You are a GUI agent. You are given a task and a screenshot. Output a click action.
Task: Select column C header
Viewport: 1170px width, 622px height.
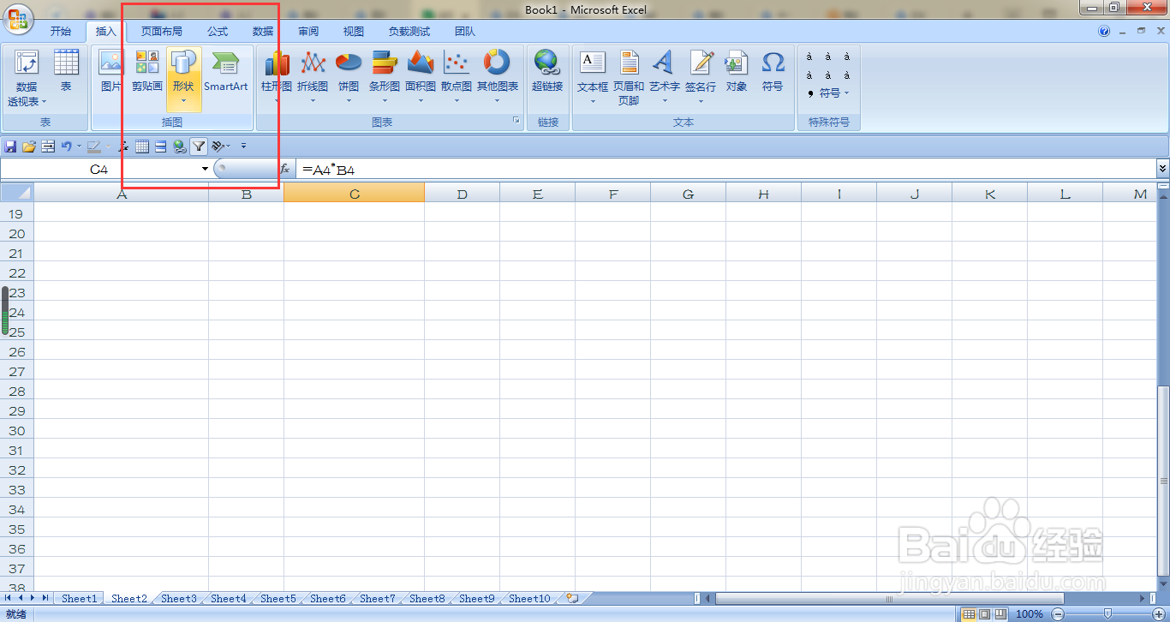click(x=355, y=194)
